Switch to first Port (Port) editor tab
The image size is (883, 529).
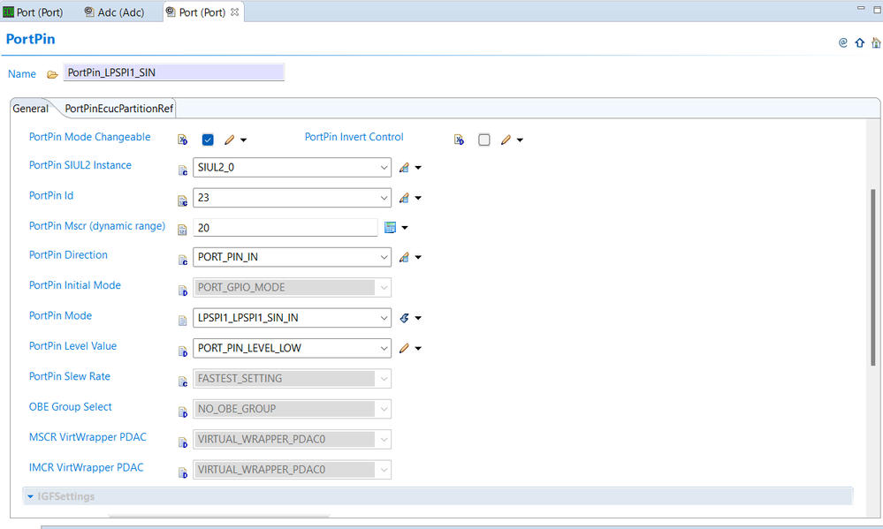tap(33, 12)
